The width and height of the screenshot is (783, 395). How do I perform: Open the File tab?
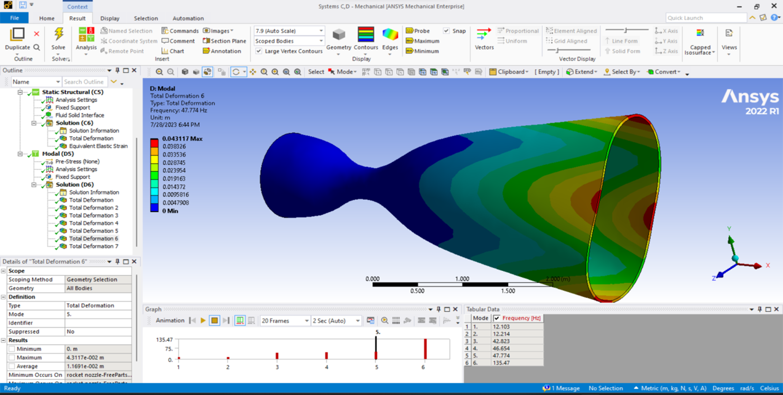(14, 18)
